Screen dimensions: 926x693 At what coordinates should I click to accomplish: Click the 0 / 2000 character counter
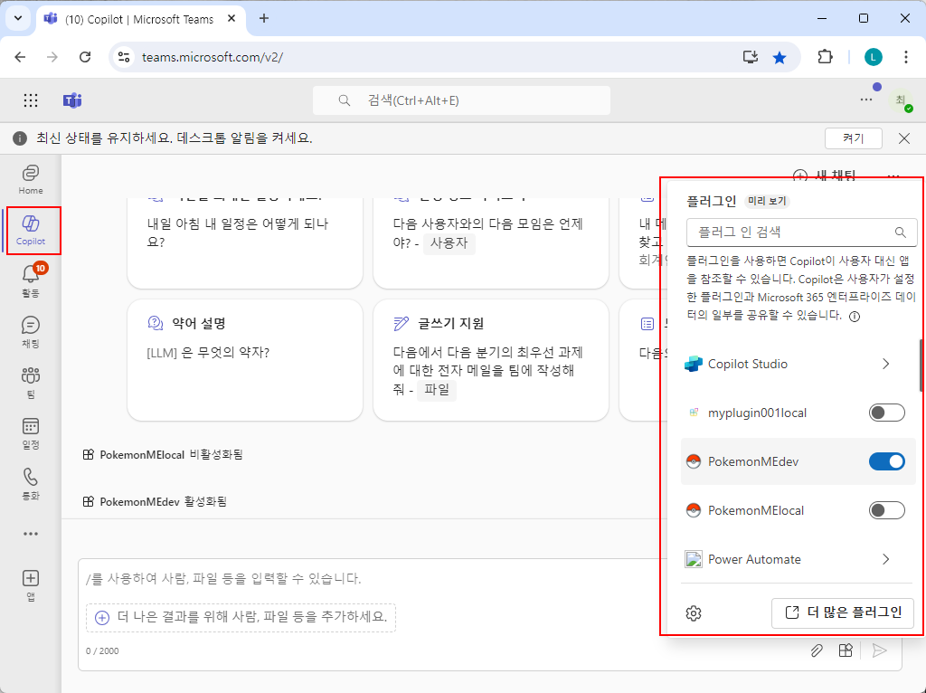click(x=102, y=651)
